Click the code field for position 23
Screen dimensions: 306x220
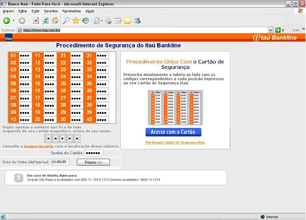coord(76,70)
